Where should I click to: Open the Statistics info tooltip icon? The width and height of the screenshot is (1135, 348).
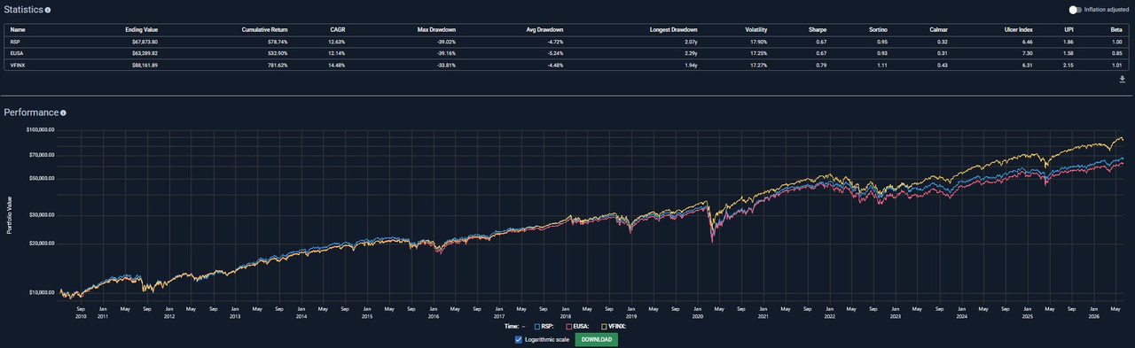(x=48, y=10)
